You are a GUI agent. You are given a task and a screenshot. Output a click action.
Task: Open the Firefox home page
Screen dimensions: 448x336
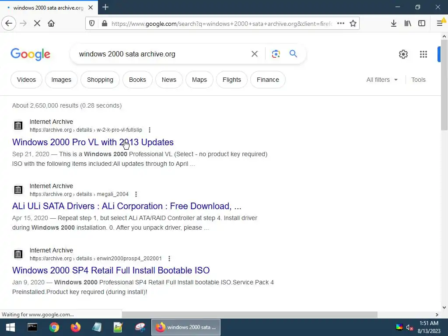coord(51,24)
